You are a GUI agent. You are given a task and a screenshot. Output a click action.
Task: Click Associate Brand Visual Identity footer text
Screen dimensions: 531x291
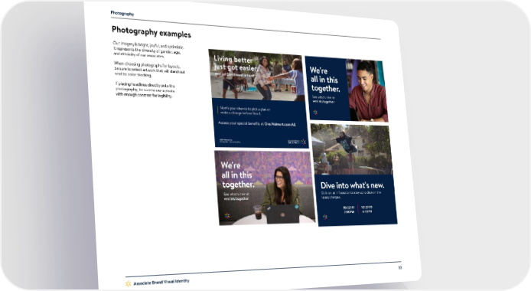(161, 282)
